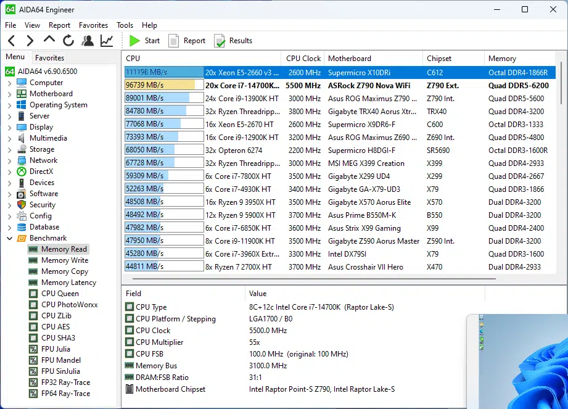Select the CPU Queen benchmark
The height and width of the screenshot is (409, 568).
click(60, 294)
